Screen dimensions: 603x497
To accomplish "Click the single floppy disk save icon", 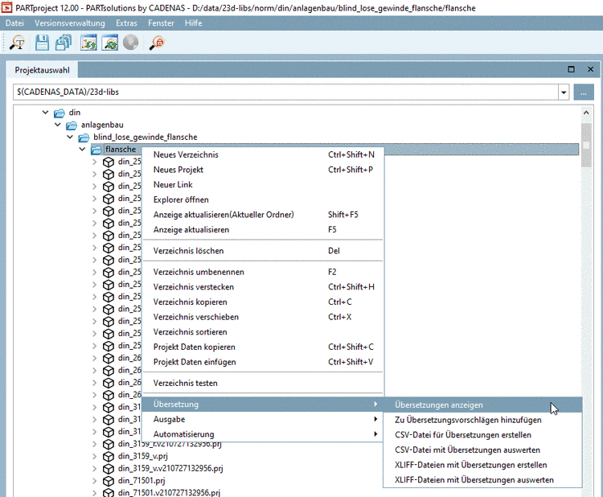I will [43, 43].
